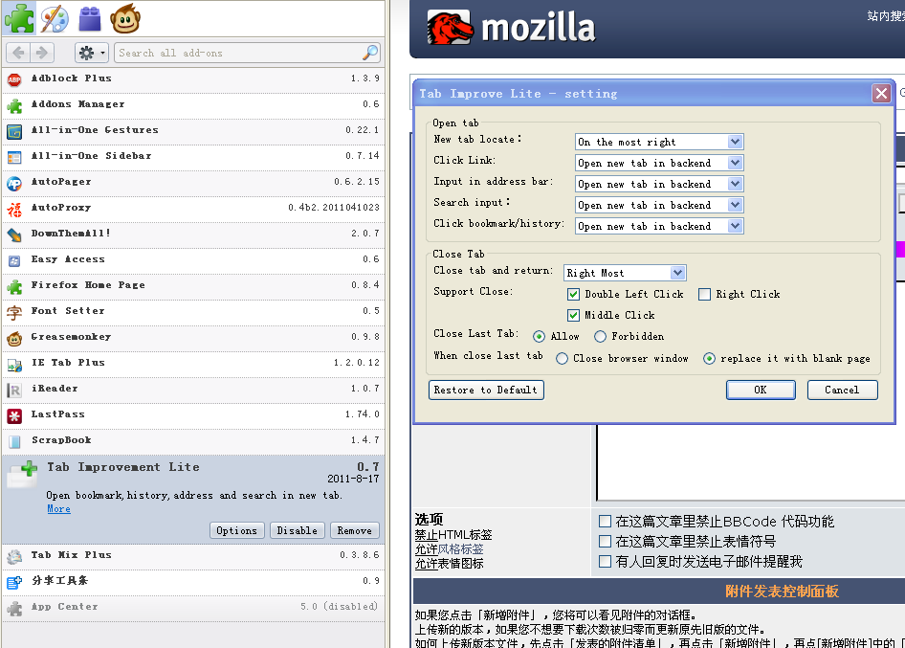Click the 允许风格标签 link
905x648 pixels.
pyautogui.click(x=449, y=549)
